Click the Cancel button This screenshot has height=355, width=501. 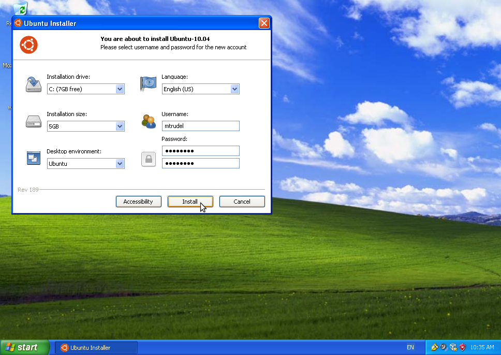pos(242,202)
